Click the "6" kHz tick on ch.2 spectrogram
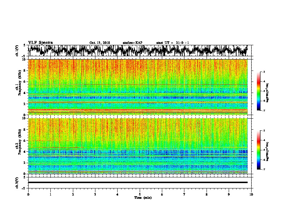The image size is (283, 218). [25, 141]
